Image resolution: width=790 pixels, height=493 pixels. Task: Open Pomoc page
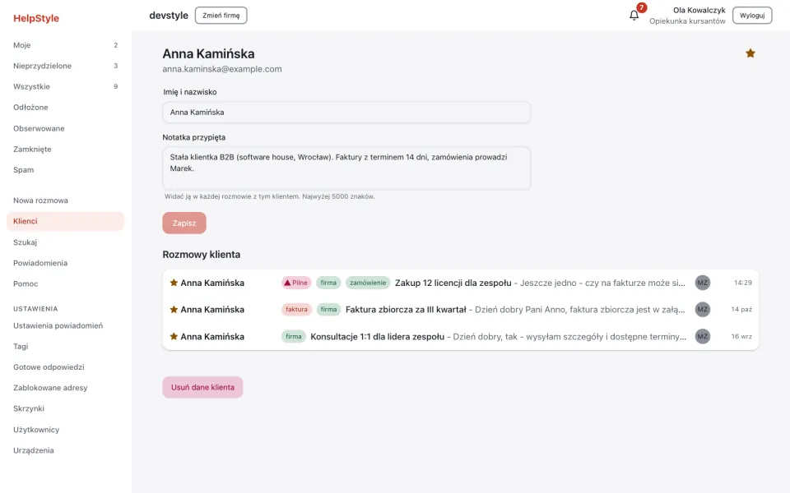pos(66,283)
